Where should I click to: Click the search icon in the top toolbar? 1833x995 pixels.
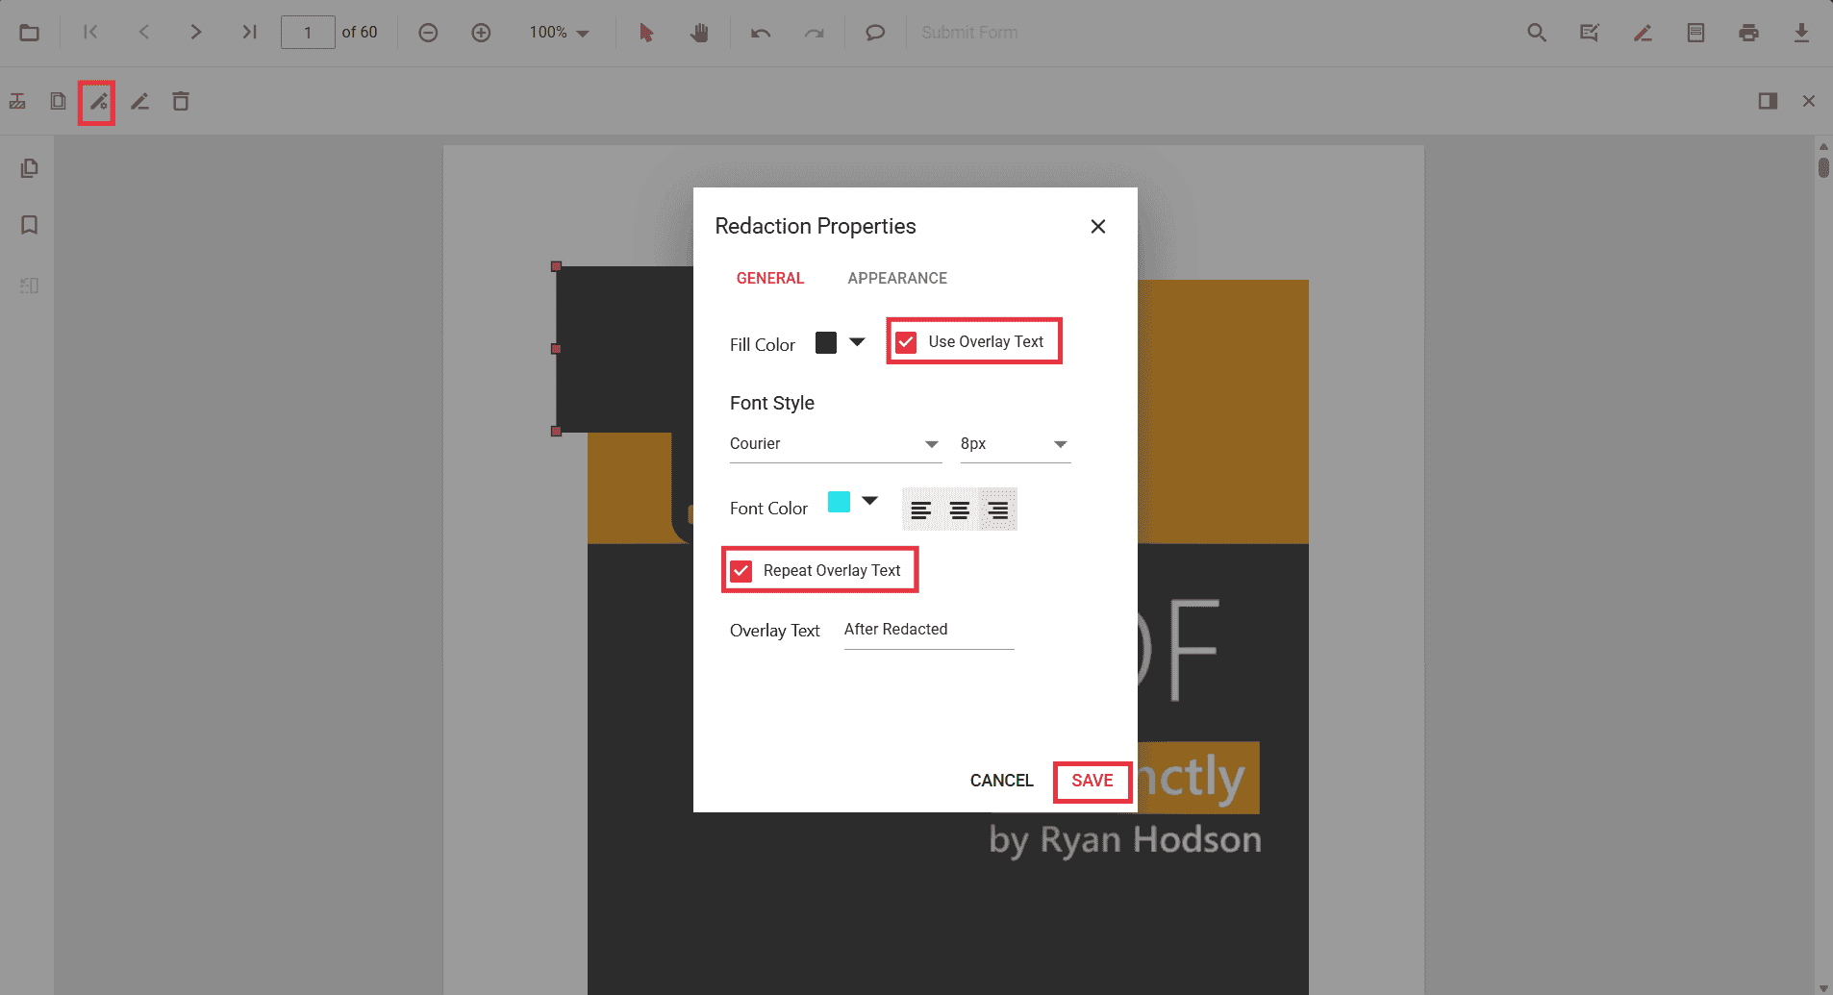1536,32
